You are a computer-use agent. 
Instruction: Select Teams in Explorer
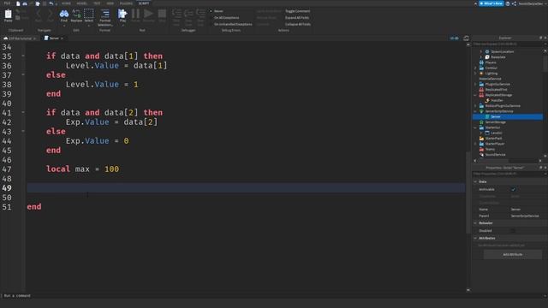pos(490,149)
